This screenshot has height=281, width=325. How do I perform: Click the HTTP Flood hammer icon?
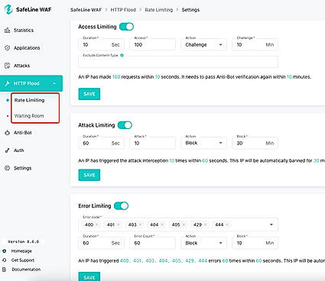coord(7,83)
